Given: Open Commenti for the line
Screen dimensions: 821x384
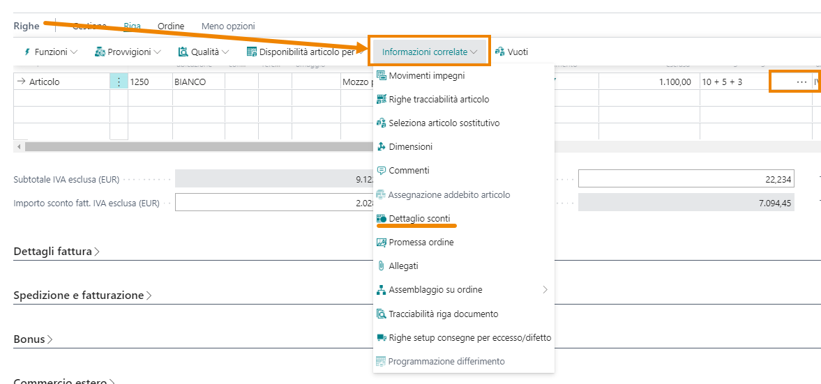Looking at the screenshot, I should pos(409,170).
